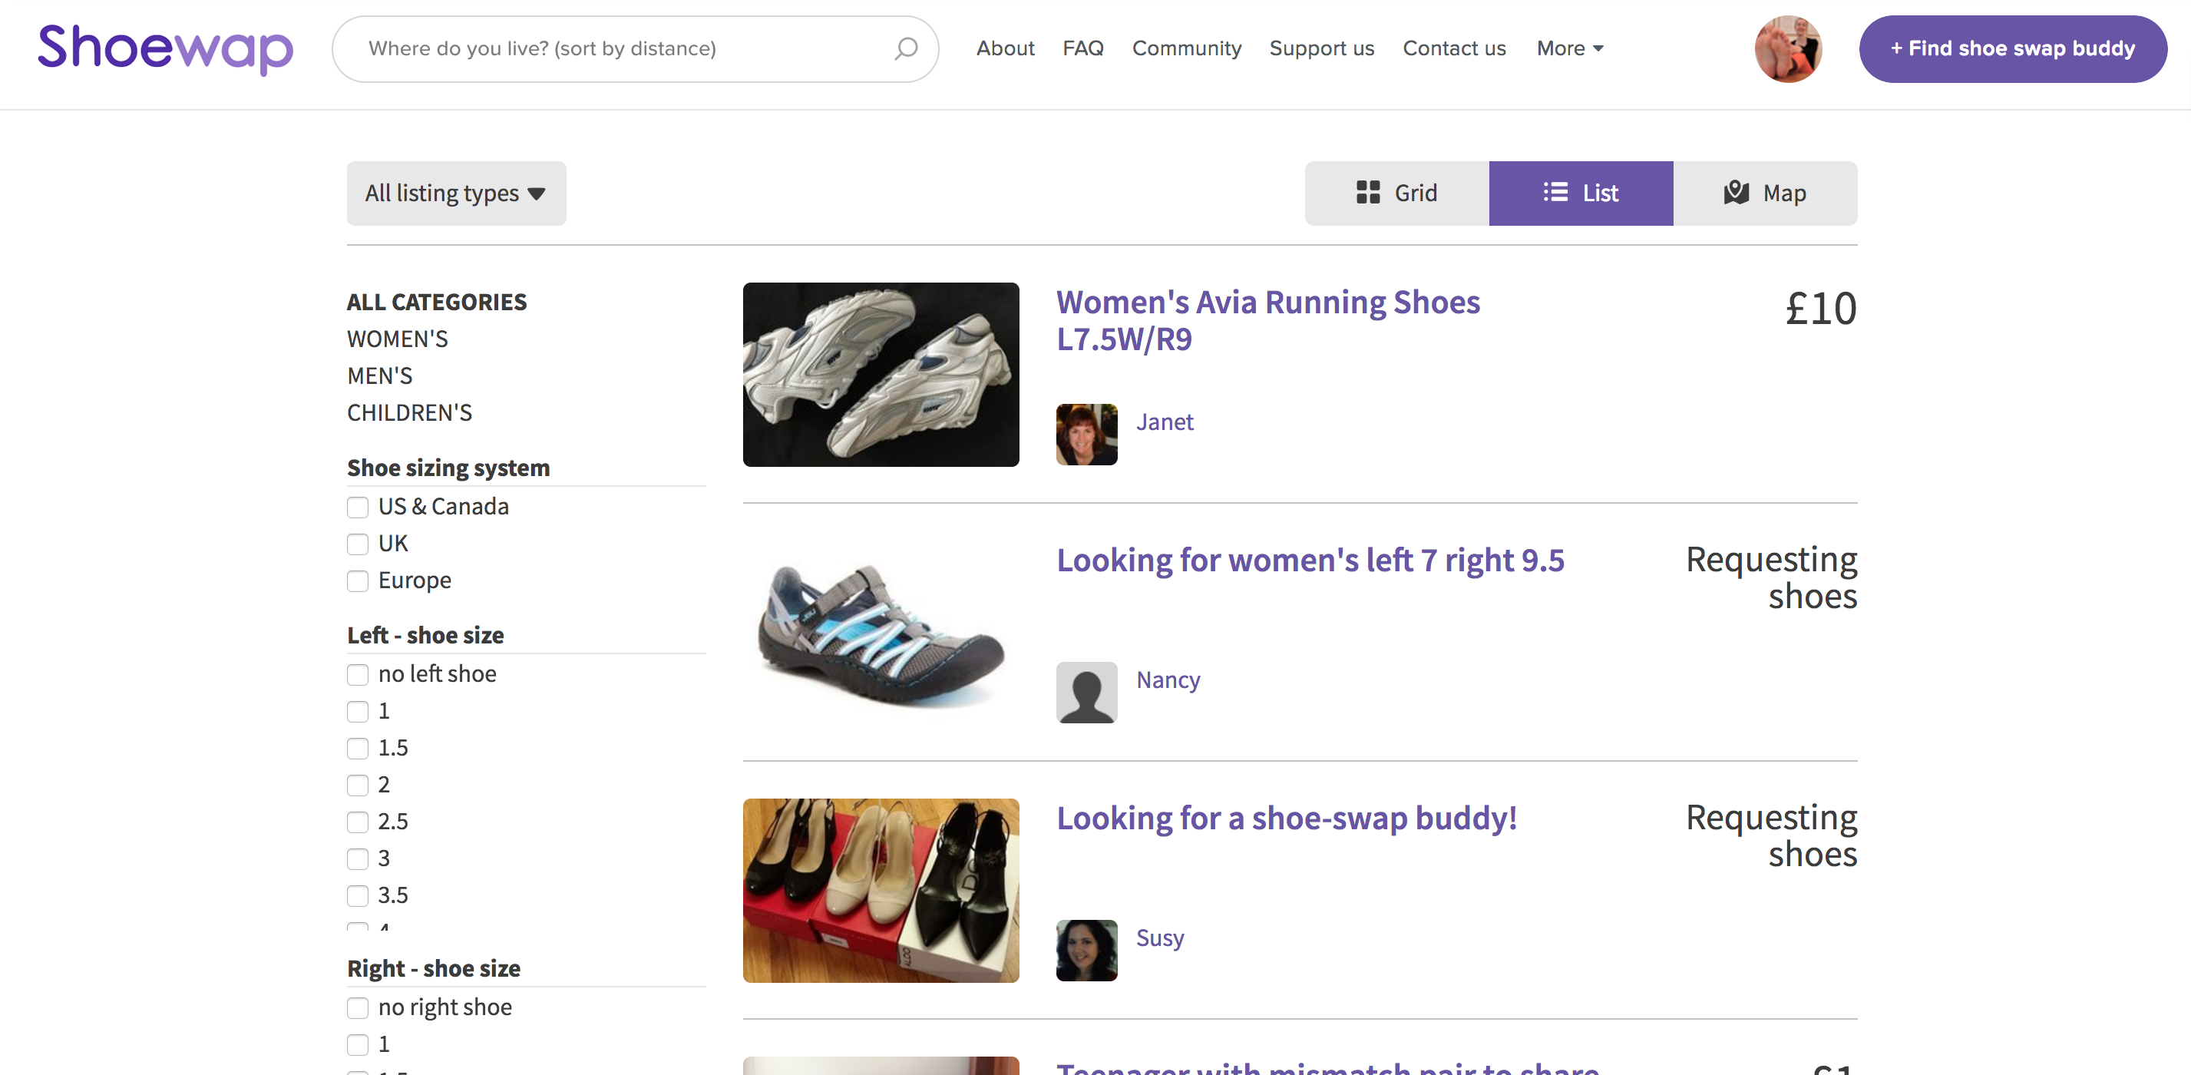This screenshot has width=2191, height=1075.
Task: Filter by WOMEN'S category
Action: pyautogui.click(x=397, y=339)
